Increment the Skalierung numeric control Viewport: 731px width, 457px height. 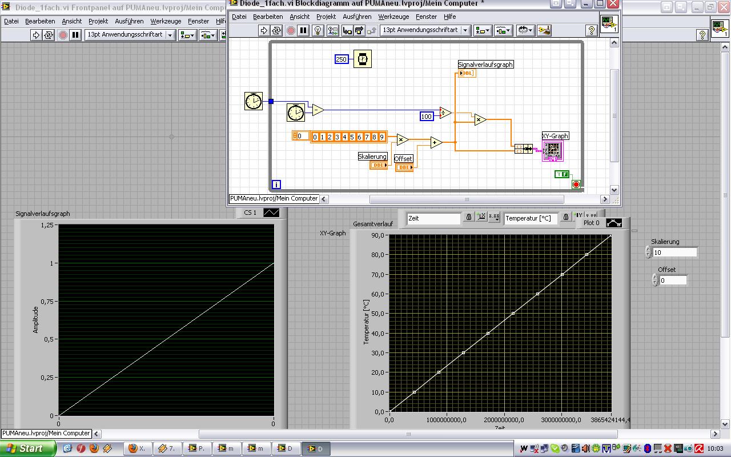648,249
